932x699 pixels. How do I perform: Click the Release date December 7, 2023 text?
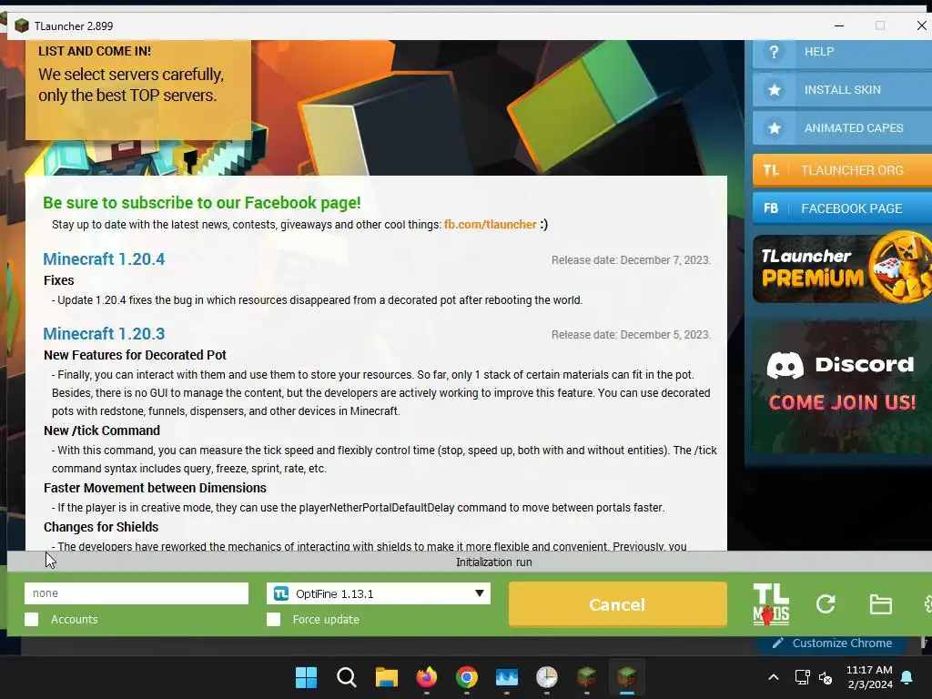pos(632,260)
